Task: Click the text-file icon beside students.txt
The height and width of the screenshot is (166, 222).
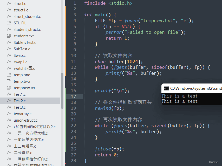Action: coord(9,36)
